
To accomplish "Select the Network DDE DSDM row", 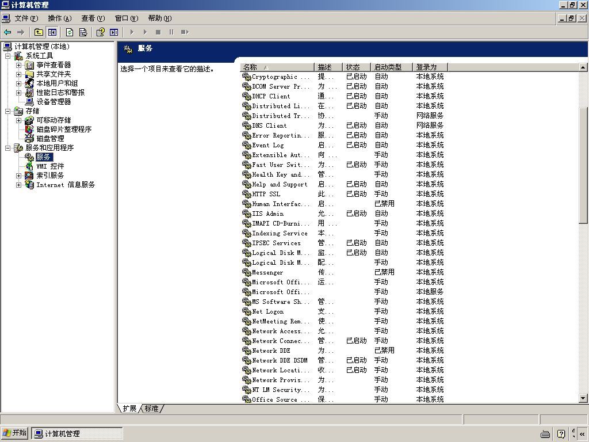I will [x=344, y=360].
